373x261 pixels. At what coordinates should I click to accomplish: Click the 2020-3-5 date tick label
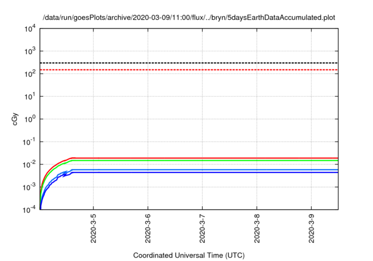(93, 228)
